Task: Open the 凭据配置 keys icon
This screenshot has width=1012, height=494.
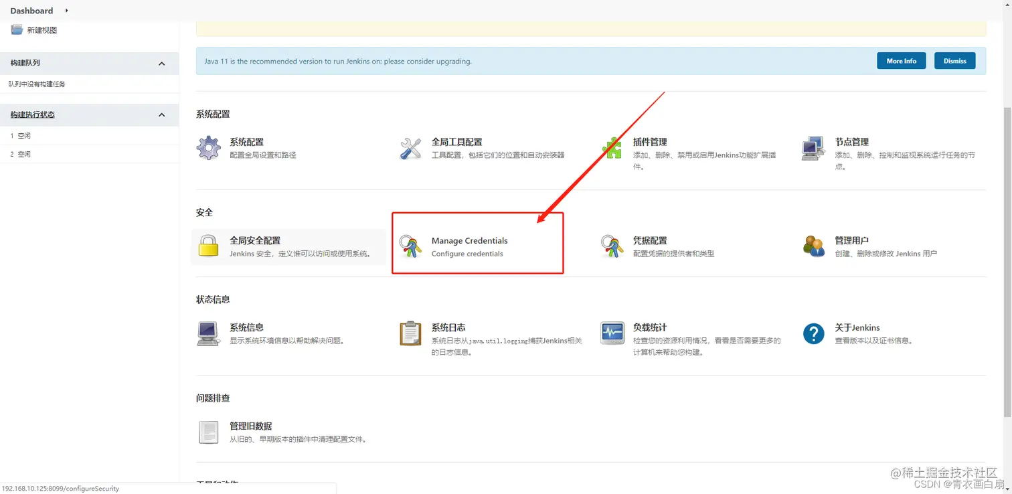Action: [x=612, y=246]
